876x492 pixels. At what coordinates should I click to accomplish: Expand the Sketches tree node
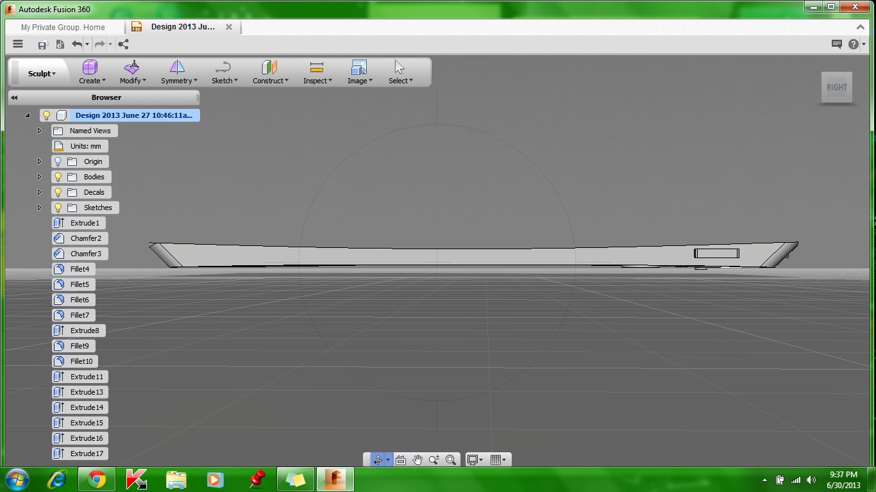39,207
